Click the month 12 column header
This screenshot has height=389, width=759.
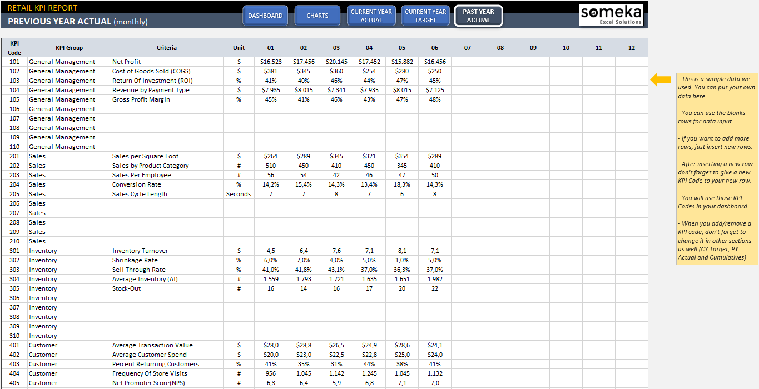pos(632,48)
